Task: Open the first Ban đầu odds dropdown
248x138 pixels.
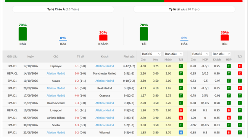Action: coord(173,54)
